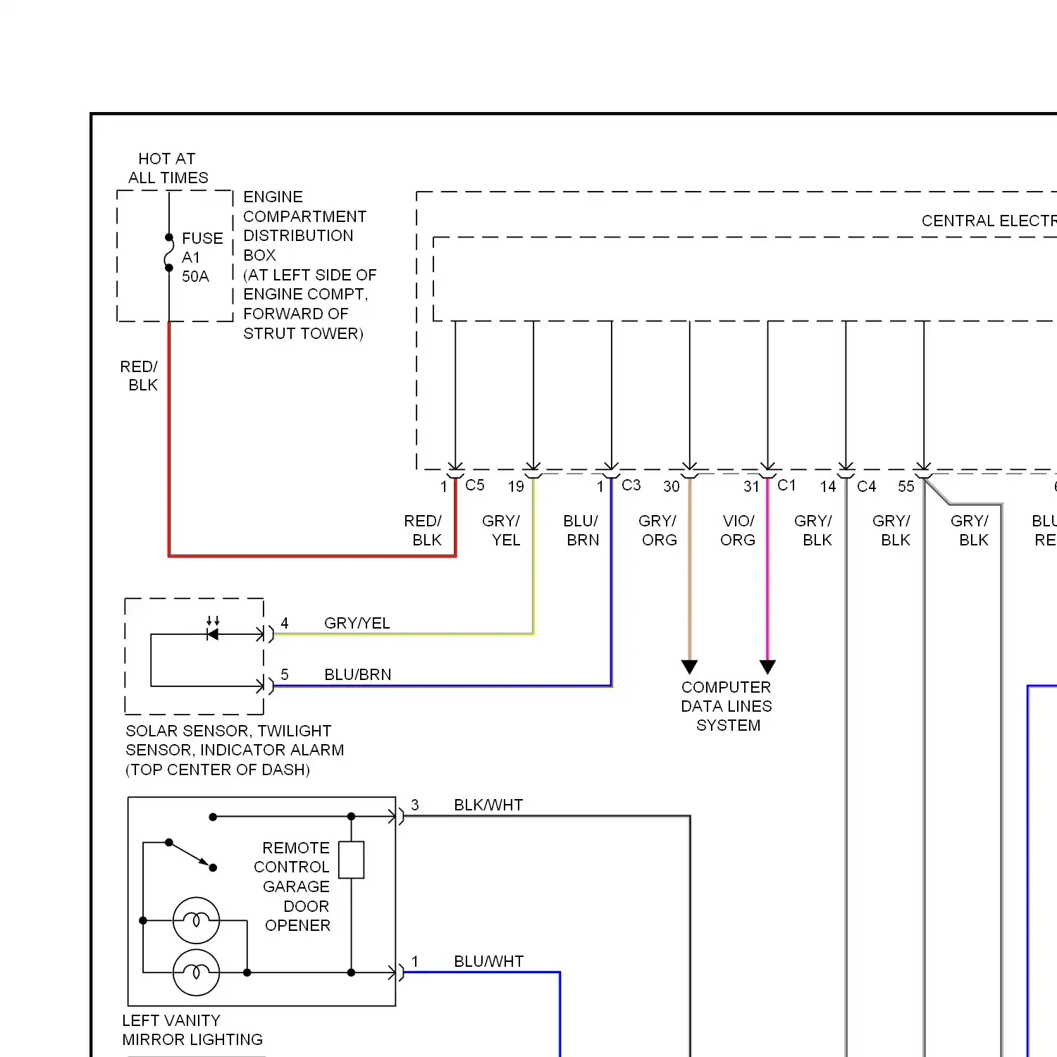Click pin number 55

[x=906, y=486]
